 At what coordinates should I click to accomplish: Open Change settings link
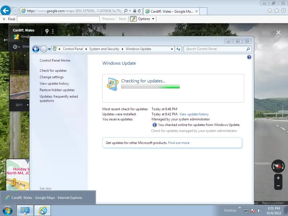(52, 77)
